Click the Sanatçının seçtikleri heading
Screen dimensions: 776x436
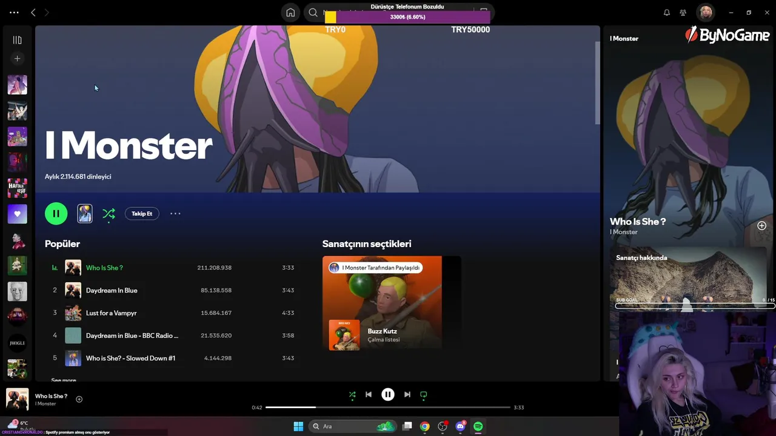tap(367, 243)
